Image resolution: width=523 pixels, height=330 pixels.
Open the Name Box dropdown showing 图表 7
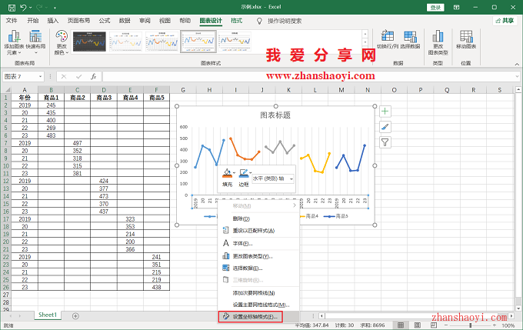40,77
